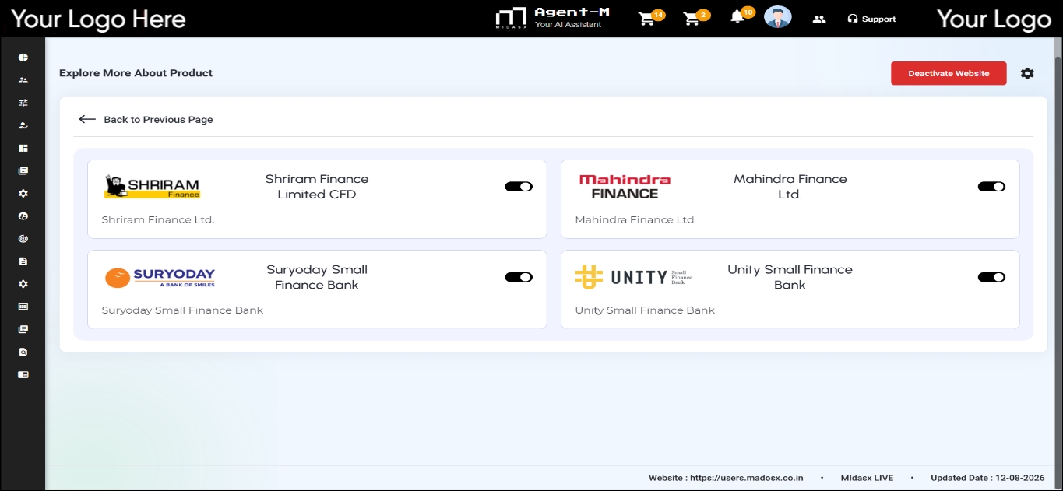The width and height of the screenshot is (1063, 491).
Task: Toggle the Suryoday Small Finance Bank switch
Action: [519, 277]
